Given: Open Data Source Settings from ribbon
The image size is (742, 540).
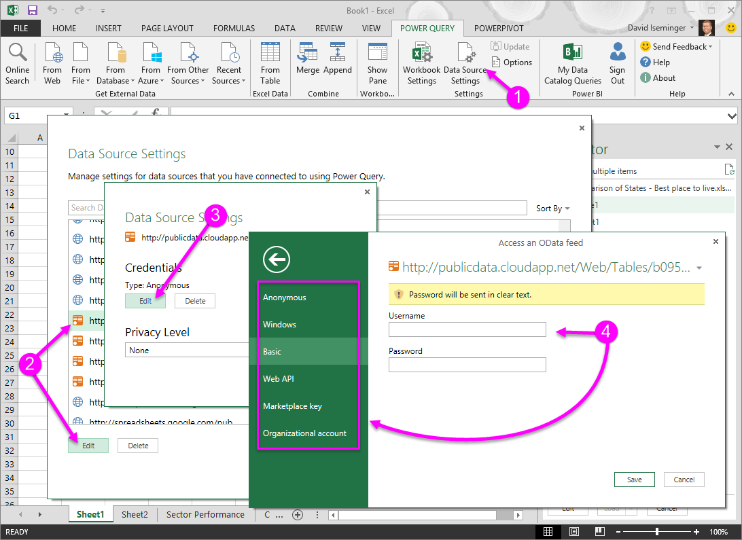Looking at the screenshot, I should (465, 63).
